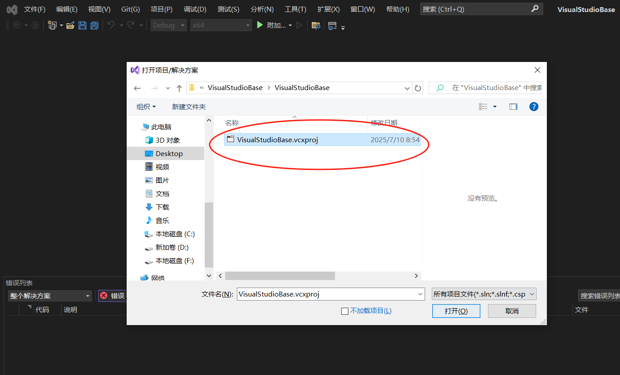The height and width of the screenshot is (375, 620).
Task: Refresh the folder address bar
Action: click(418, 88)
